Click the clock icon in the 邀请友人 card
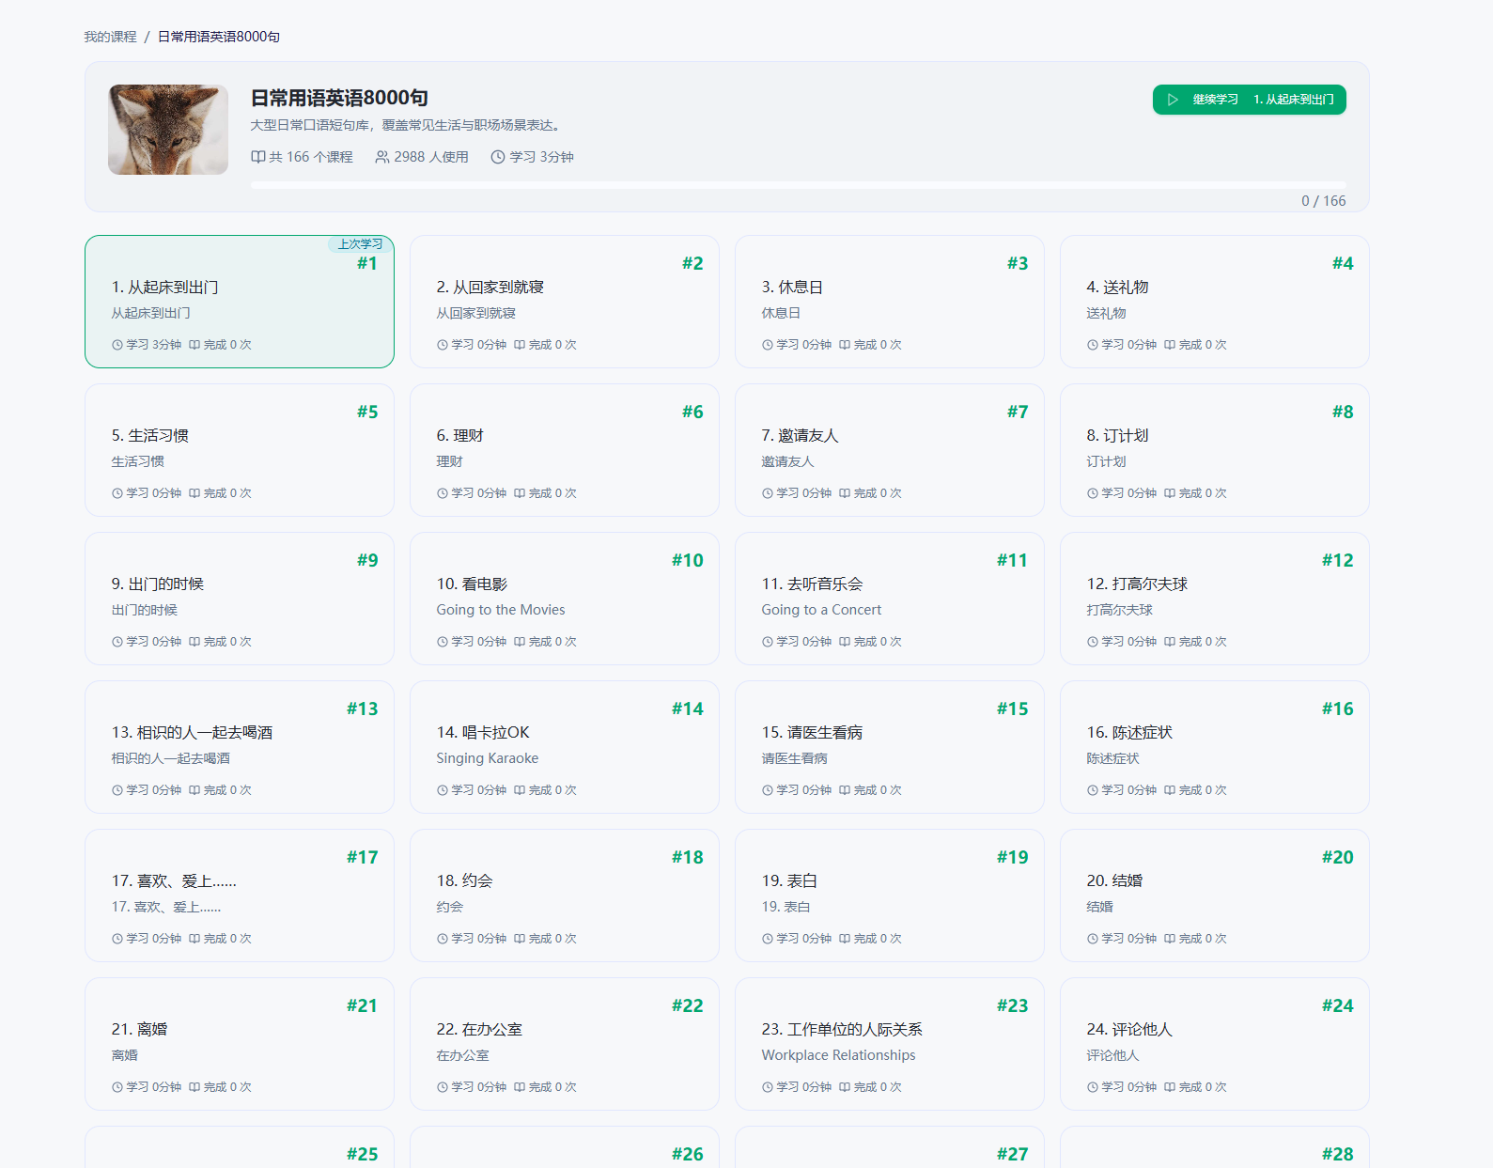Viewport: 1493px width, 1168px height. [768, 493]
